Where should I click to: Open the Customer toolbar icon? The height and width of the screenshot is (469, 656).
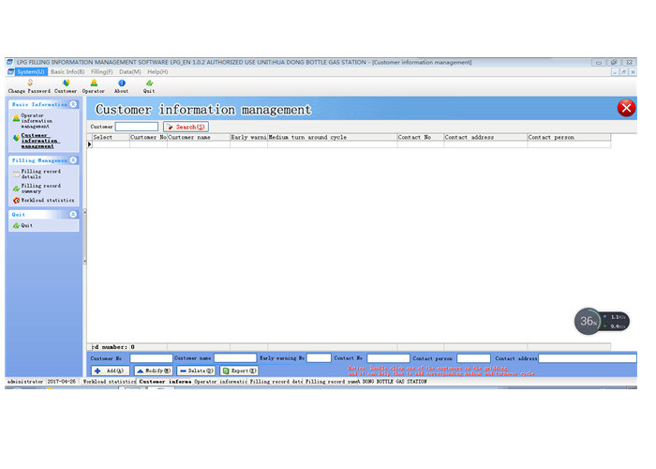tap(66, 83)
